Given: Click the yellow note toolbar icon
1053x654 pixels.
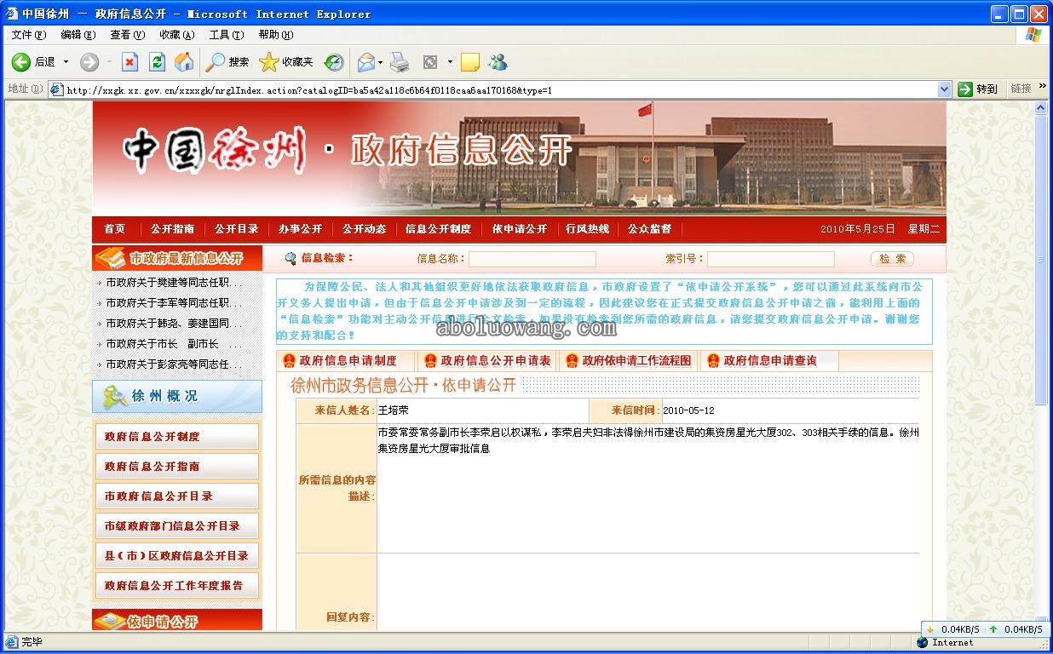Looking at the screenshot, I should click(x=469, y=62).
